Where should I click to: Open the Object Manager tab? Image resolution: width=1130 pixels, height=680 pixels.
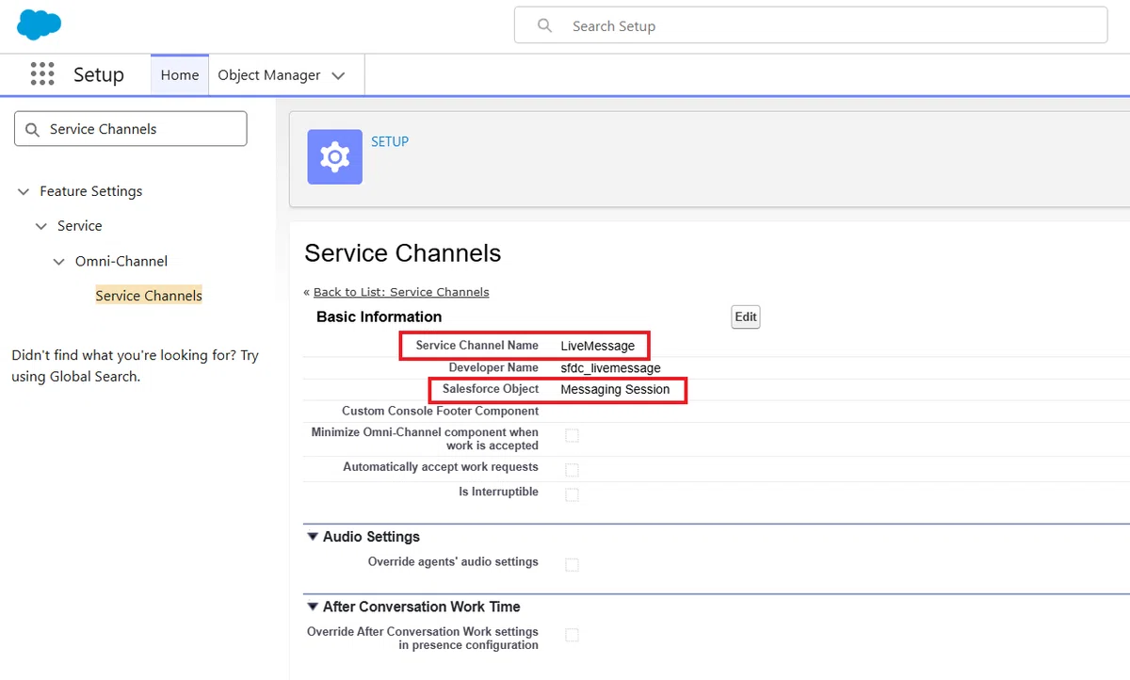(269, 75)
